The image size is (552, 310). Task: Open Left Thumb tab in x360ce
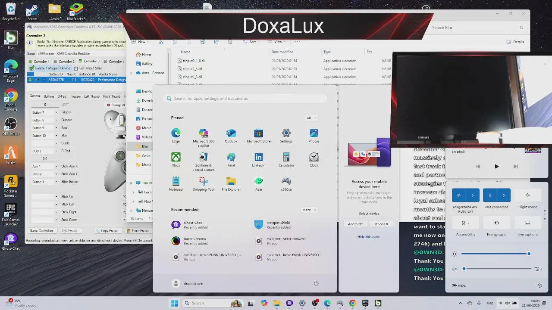(x=91, y=96)
